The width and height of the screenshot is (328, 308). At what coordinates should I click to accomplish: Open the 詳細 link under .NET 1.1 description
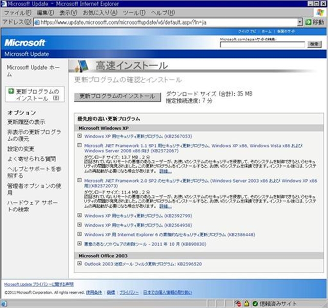166,171
